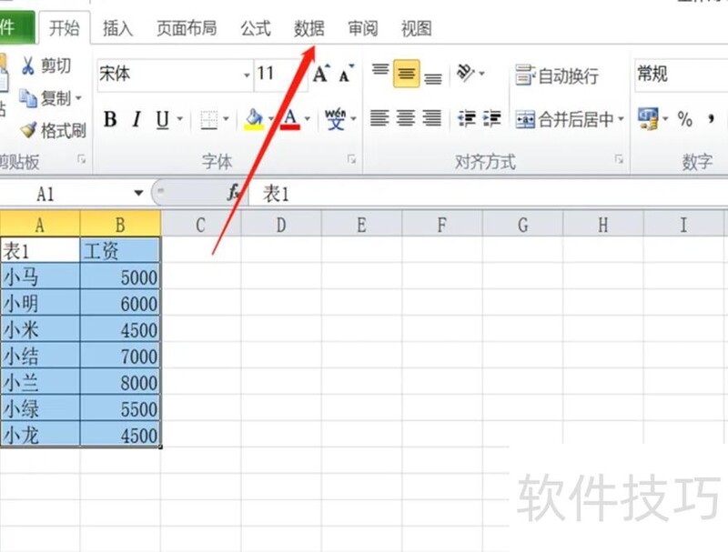Click the phonetic guide wén icon
Image resolution: width=728 pixels, height=552 pixels.
pyautogui.click(x=335, y=119)
